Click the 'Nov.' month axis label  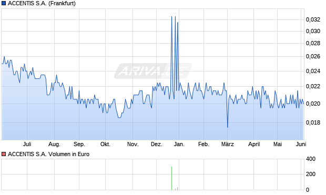click(133, 144)
